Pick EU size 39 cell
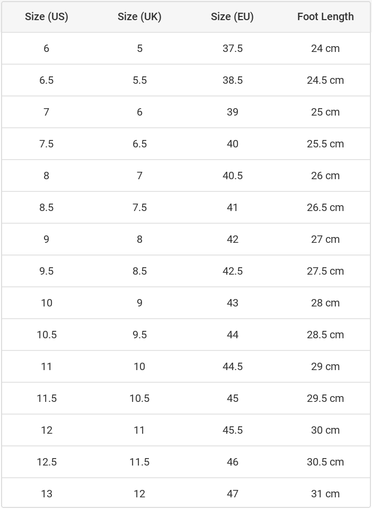 (233, 112)
